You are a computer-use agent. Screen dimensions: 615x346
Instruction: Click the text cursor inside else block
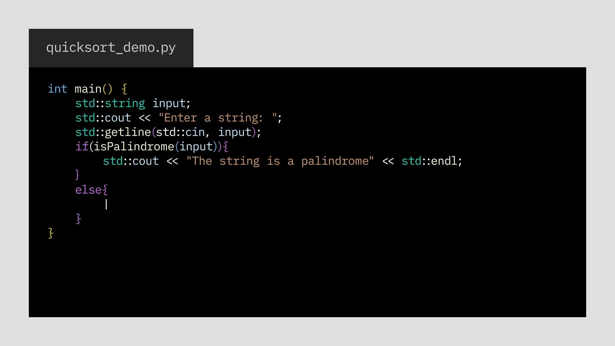(106, 204)
